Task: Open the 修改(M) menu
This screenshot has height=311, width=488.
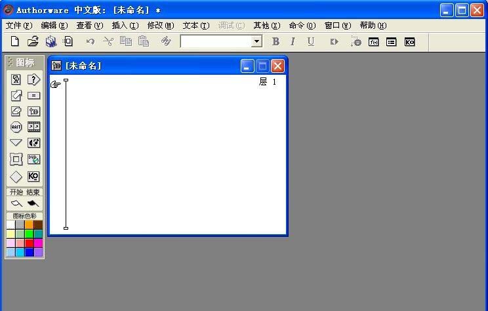Action: point(161,26)
